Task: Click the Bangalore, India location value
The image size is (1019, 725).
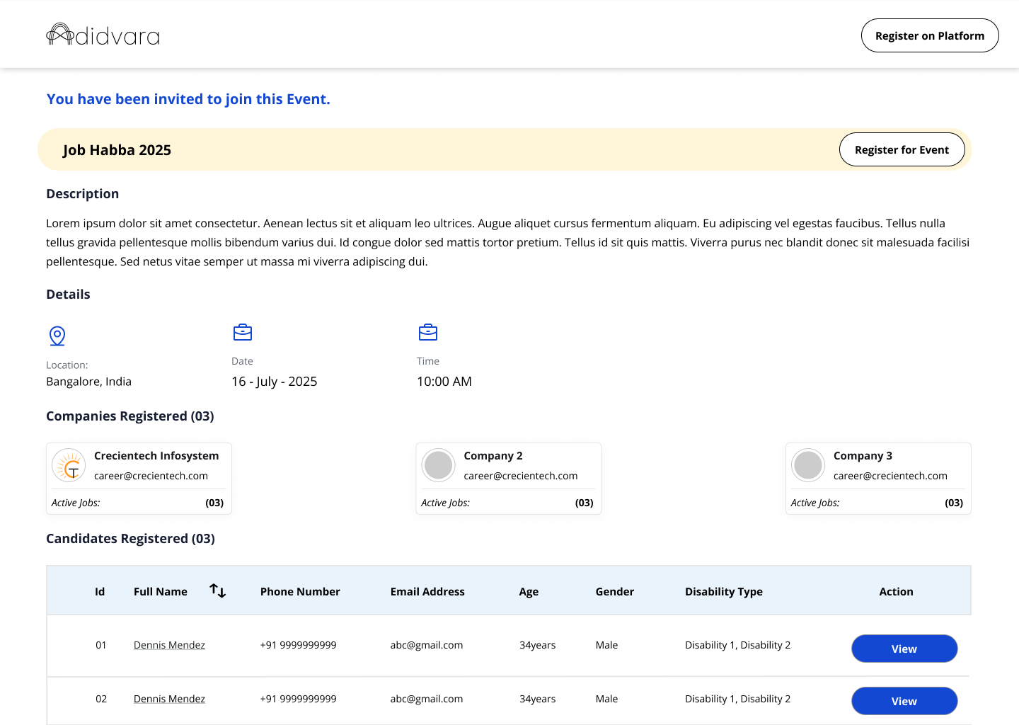Action: (x=88, y=382)
